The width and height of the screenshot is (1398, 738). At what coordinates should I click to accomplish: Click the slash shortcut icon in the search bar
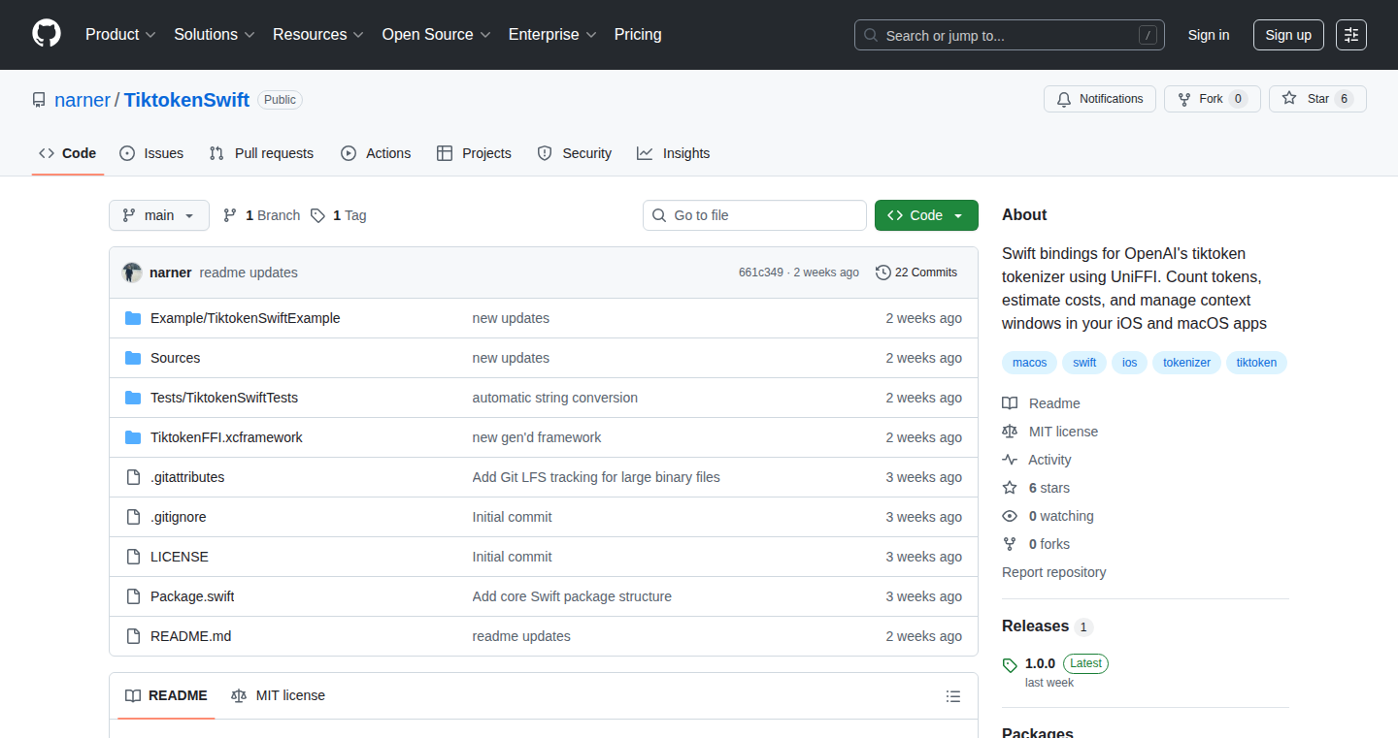click(x=1148, y=35)
